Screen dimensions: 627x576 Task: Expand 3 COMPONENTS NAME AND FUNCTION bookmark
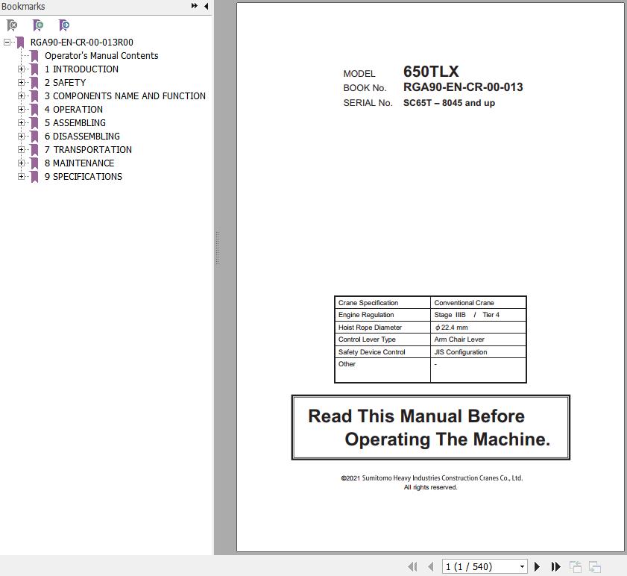(21, 96)
